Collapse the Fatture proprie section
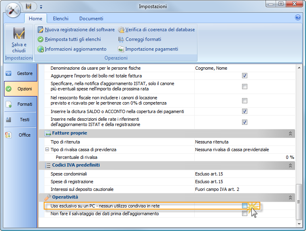The width and height of the screenshot is (306, 231). (290, 133)
